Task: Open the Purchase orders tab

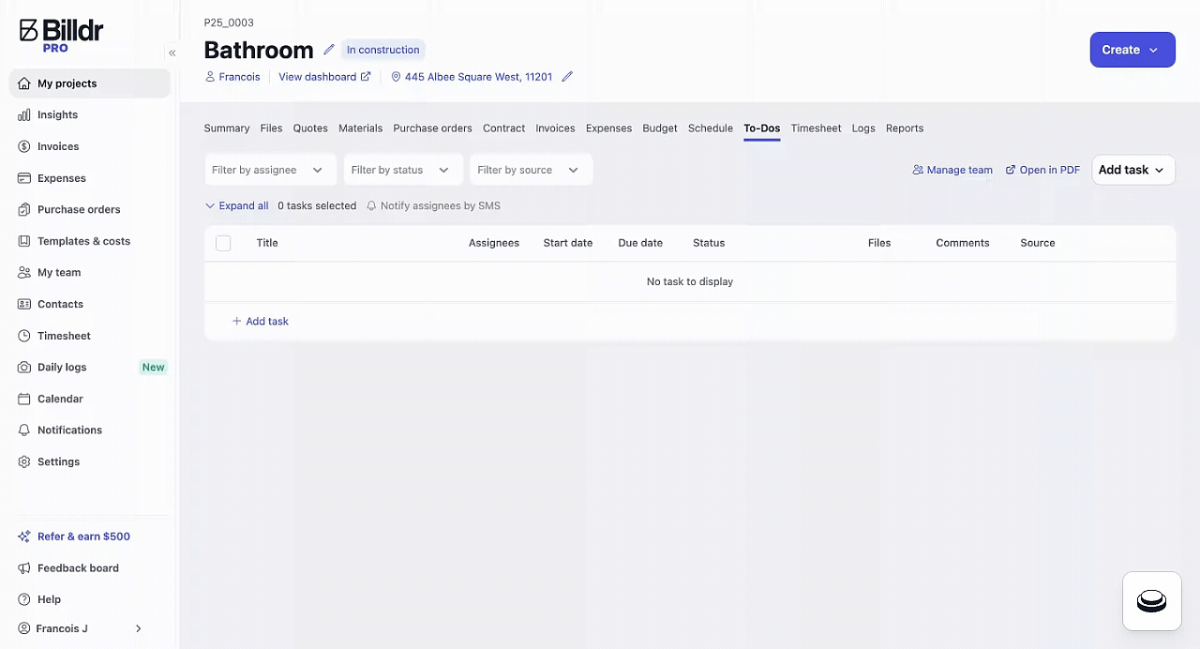Action: [x=432, y=128]
